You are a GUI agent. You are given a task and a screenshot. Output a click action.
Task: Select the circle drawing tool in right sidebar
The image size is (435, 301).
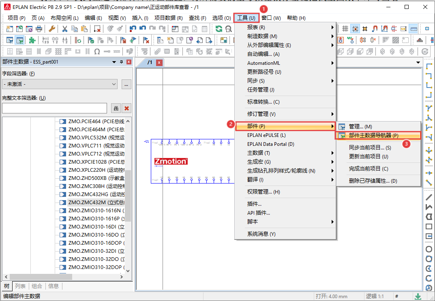pyautogui.click(x=429, y=249)
